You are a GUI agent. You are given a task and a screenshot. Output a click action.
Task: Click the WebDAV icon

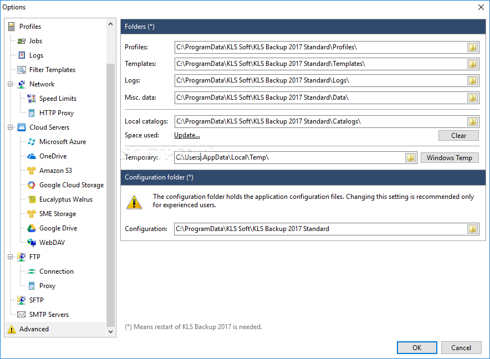(x=32, y=243)
